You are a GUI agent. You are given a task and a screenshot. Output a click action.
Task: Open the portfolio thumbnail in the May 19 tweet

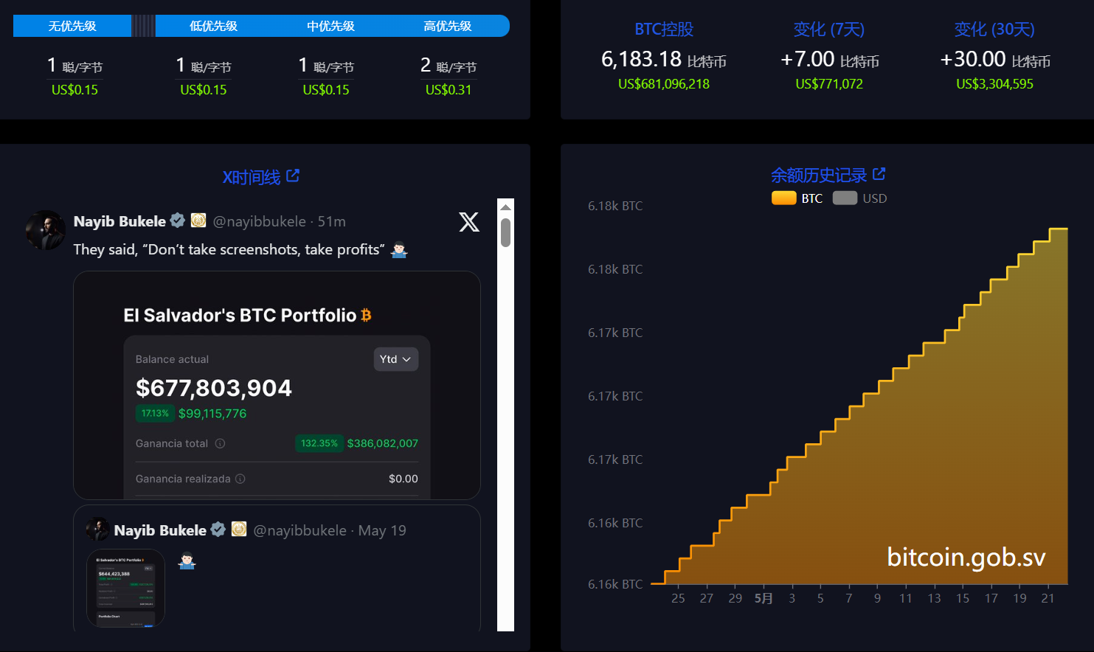pos(125,588)
